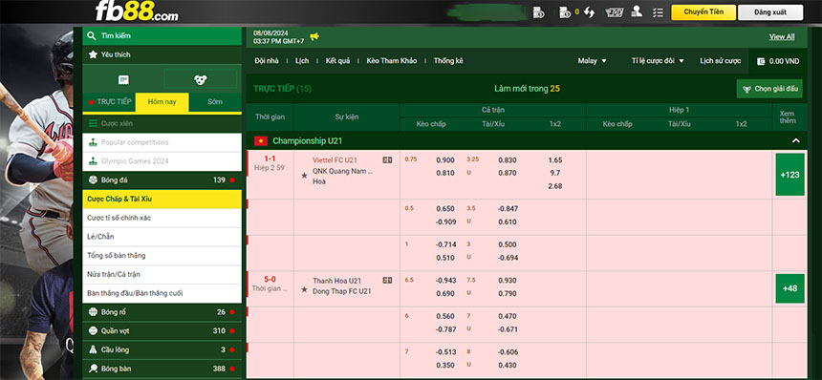Select Cược tỉ số chính xác market
This screenshot has height=380, width=822.
click(x=162, y=218)
